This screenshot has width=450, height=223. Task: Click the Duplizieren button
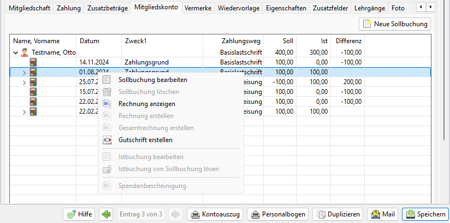tap(338, 214)
